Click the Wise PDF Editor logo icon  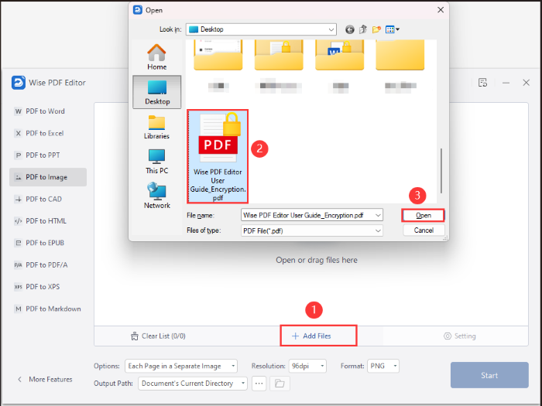tap(19, 83)
